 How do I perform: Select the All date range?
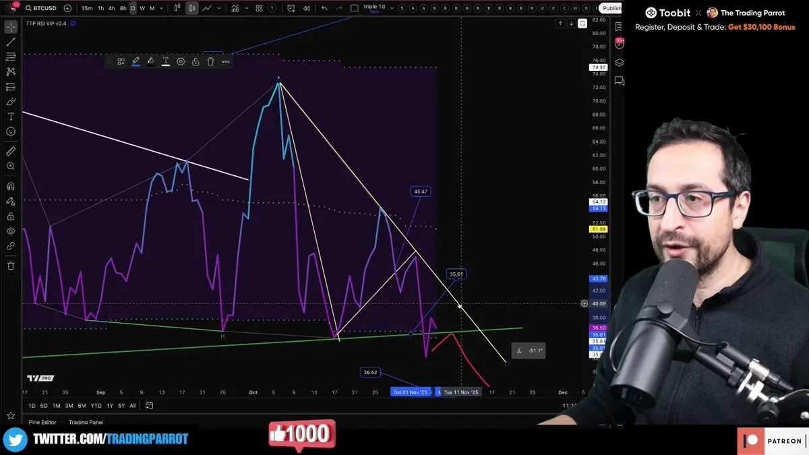[133, 406]
